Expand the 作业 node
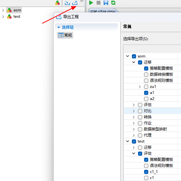 [x=134, y=123]
